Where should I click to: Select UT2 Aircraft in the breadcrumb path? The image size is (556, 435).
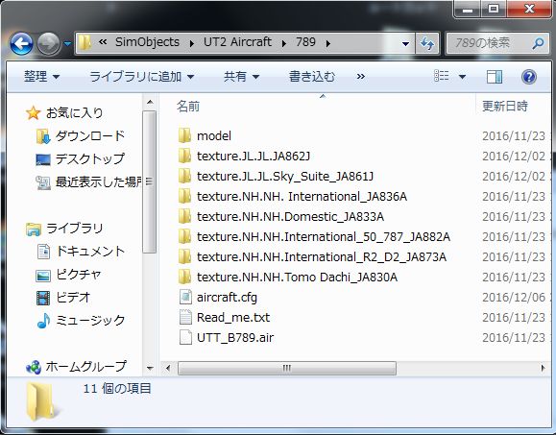pyautogui.click(x=237, y=42)
